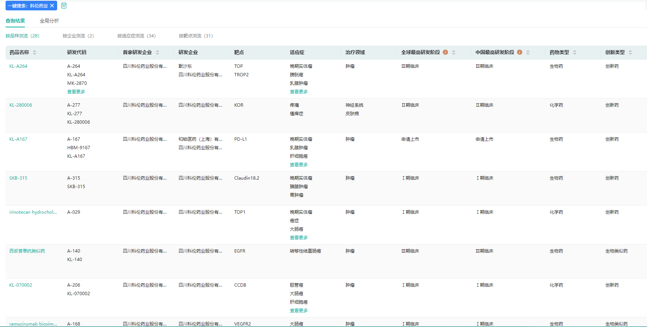Open the 西妥昔单抗类似药 drug link
The image size is (647, 327).
click(x=27, y=251)
